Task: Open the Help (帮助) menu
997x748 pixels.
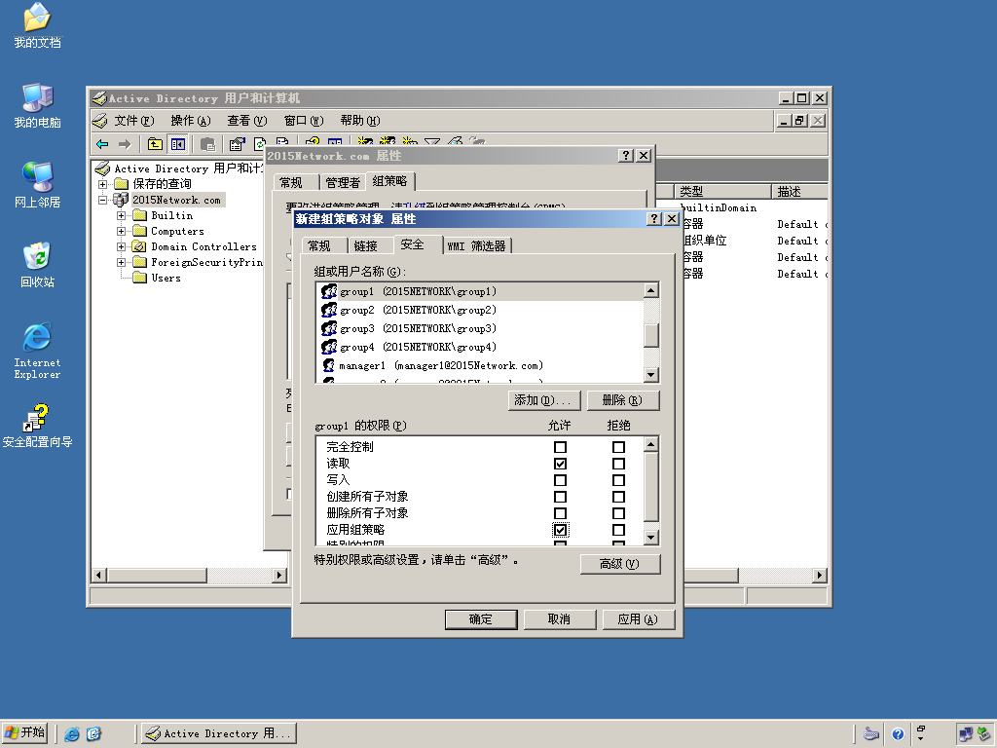Action: click(360, 120)
